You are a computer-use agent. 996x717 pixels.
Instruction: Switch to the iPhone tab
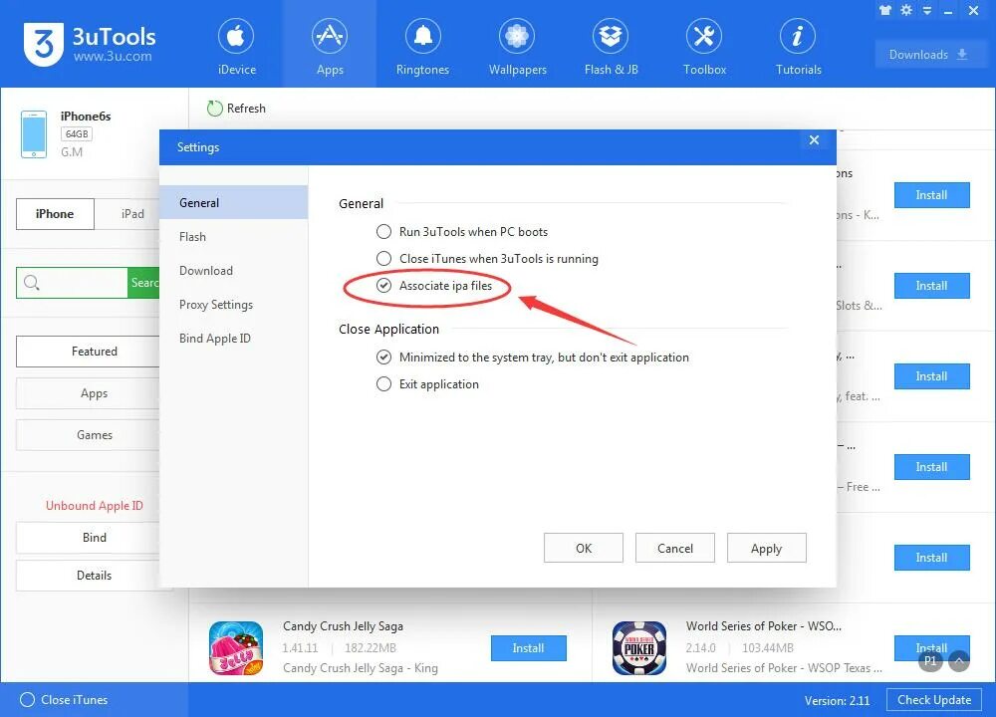(x=55, y=214)
